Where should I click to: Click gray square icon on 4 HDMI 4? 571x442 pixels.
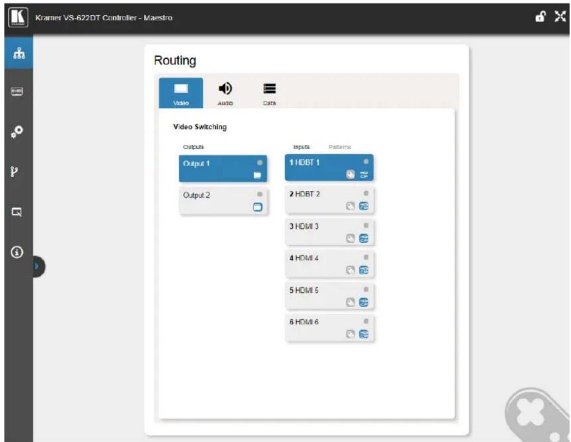point(350,270)
